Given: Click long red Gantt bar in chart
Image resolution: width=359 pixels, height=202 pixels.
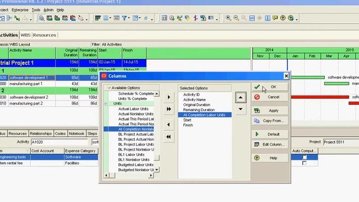Looking at the screenshot, I should pos(320,97).
